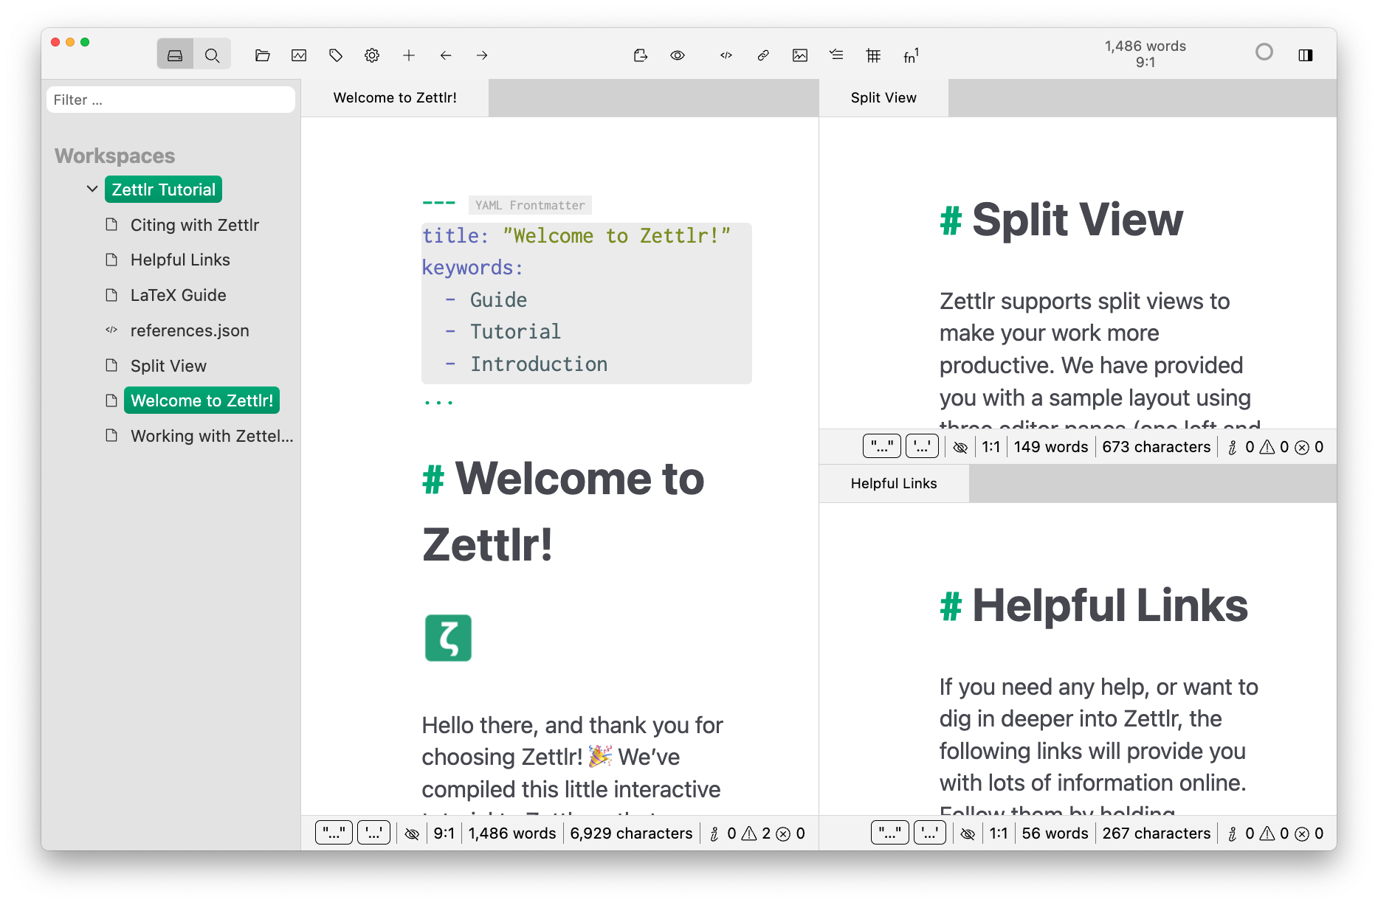Open the tag cloud icon
Viewport: 1378px width, 905px height.
tap(336, 55)
